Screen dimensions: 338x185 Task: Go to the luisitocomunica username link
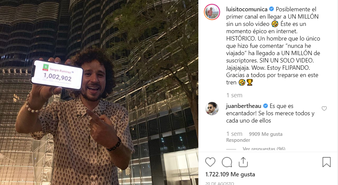click(247, 9)
